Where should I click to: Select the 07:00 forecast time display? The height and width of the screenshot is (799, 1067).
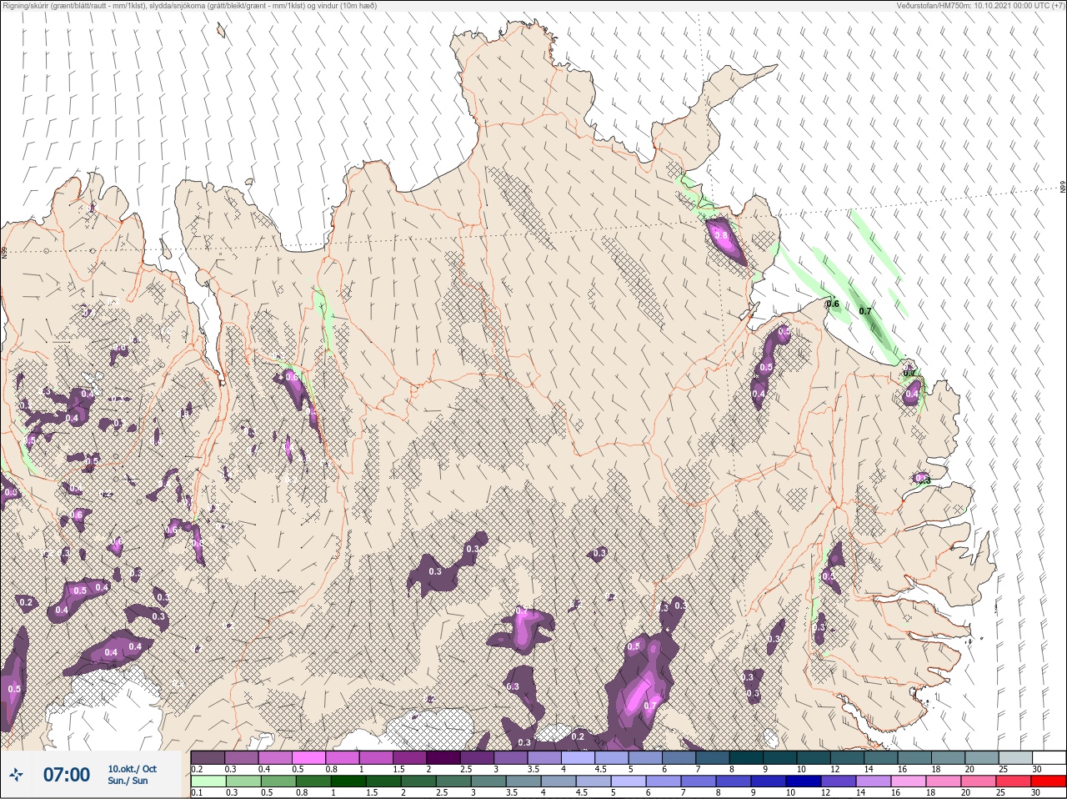click(x=66, y=775)
